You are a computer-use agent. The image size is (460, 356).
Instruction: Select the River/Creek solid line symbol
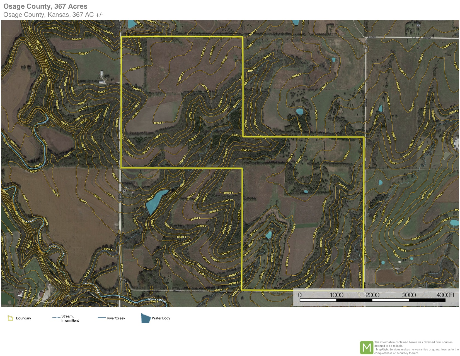(101, 318)
